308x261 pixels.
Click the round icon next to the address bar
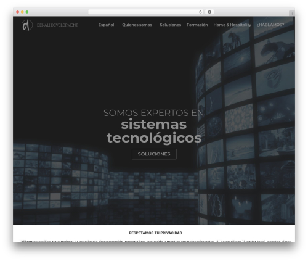pos(209,12)
